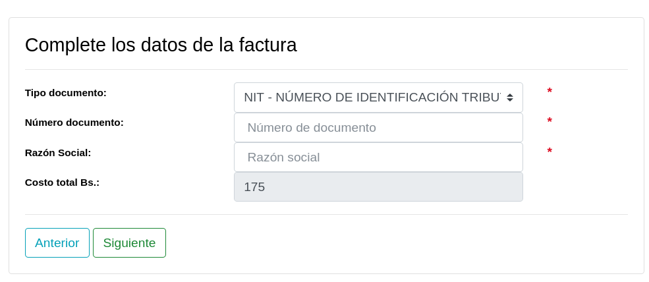649x282 pixels.
Task: Click the divider line above the Anterior button
Action: (326, 214)
